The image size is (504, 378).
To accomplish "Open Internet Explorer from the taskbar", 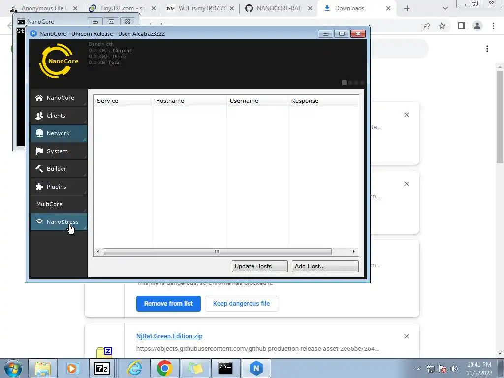I will click(135, 368).
